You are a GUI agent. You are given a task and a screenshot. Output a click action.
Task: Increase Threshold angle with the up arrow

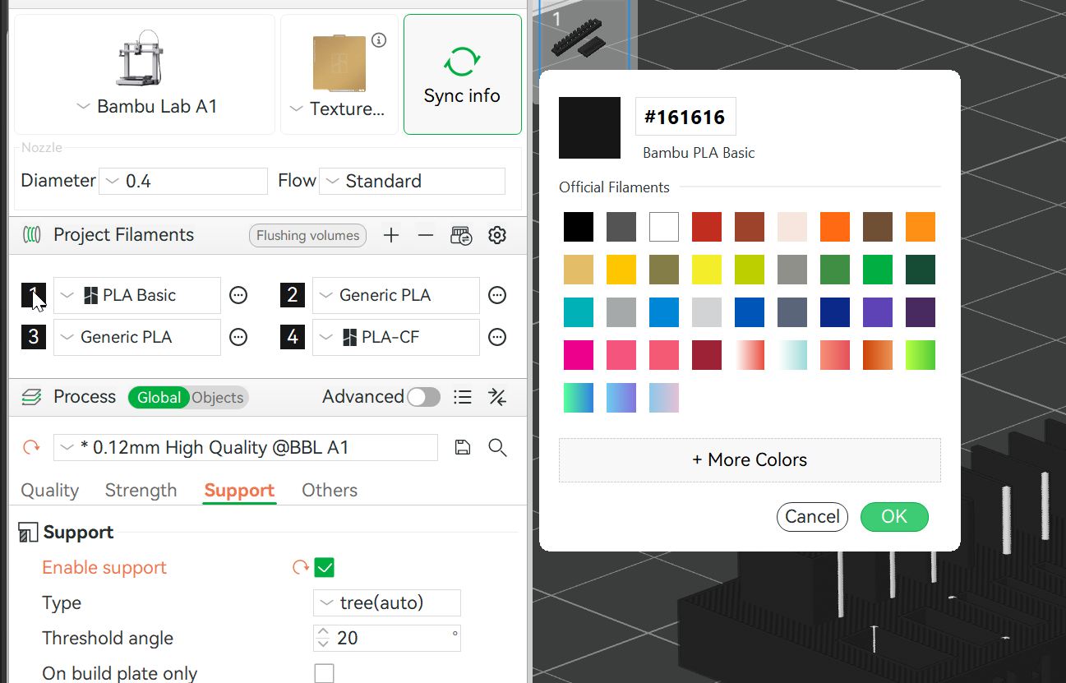pos(322,632)
